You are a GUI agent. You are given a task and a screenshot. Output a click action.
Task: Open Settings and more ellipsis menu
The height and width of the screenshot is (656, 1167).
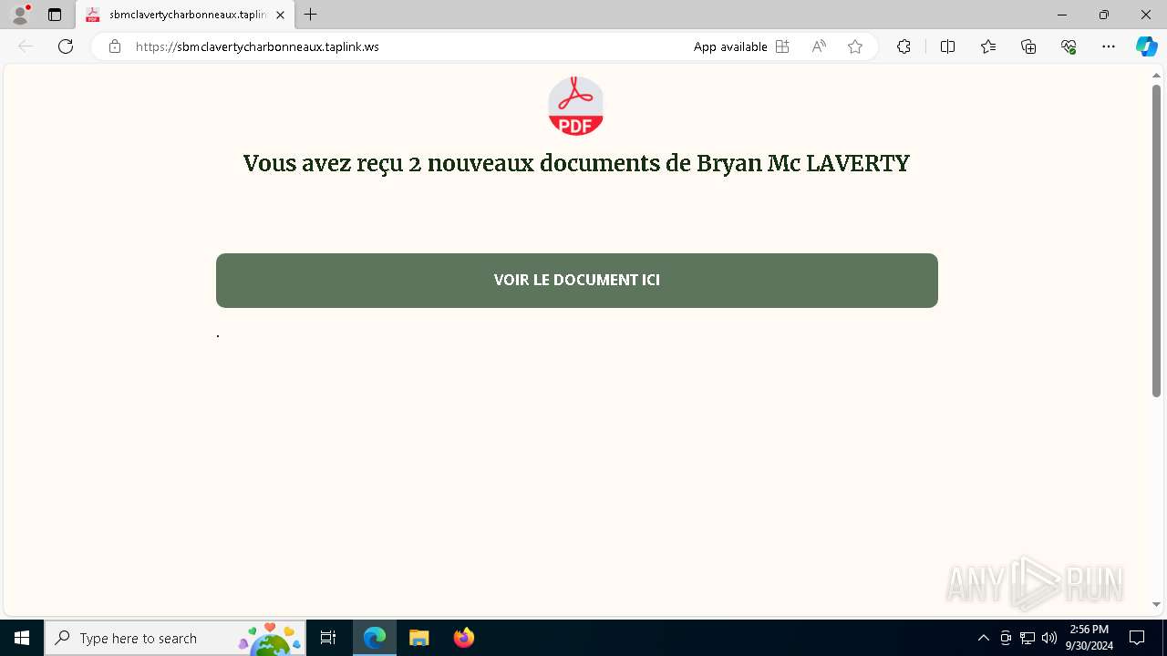click(1109, 46)
